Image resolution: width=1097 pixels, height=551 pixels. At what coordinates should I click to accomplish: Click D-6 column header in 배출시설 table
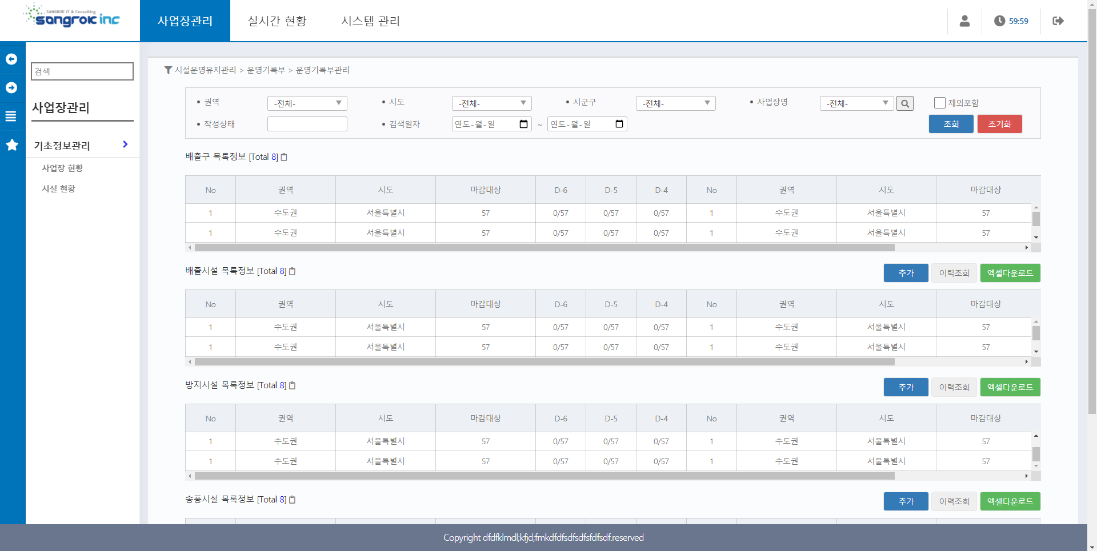pyautogui.click(x=560, y=304)
